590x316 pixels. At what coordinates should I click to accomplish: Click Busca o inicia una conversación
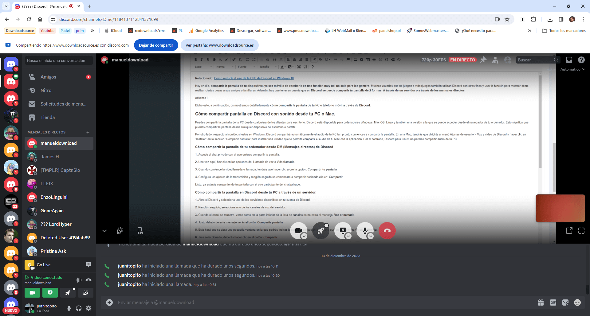click(x=59, y=60)
